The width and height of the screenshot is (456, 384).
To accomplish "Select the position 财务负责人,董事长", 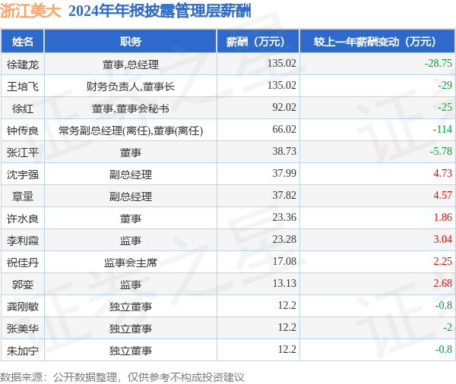I will point(131,87).
